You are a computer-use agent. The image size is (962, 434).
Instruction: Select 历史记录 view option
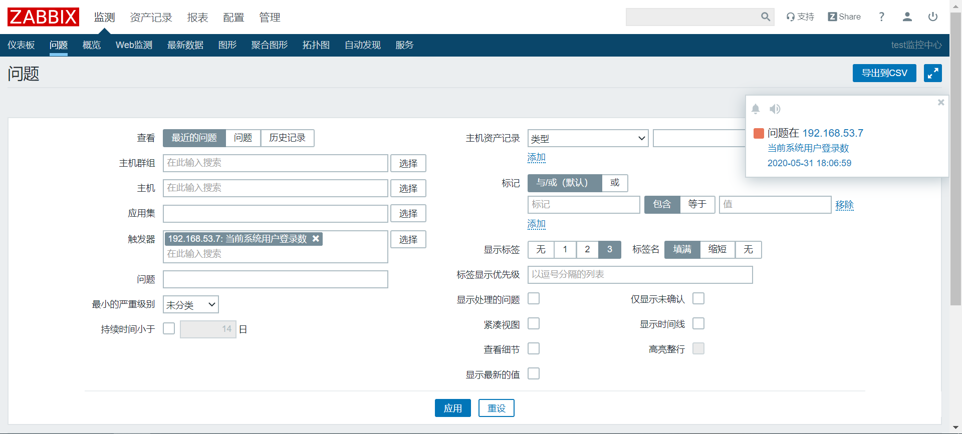tap(287, 138)
